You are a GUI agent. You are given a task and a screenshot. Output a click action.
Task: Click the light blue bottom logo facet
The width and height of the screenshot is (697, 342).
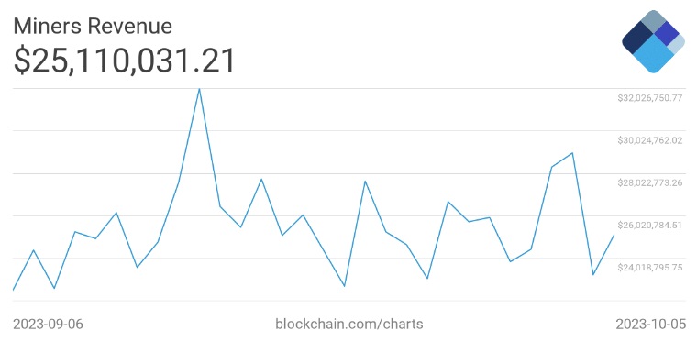(x=653, y=55)
